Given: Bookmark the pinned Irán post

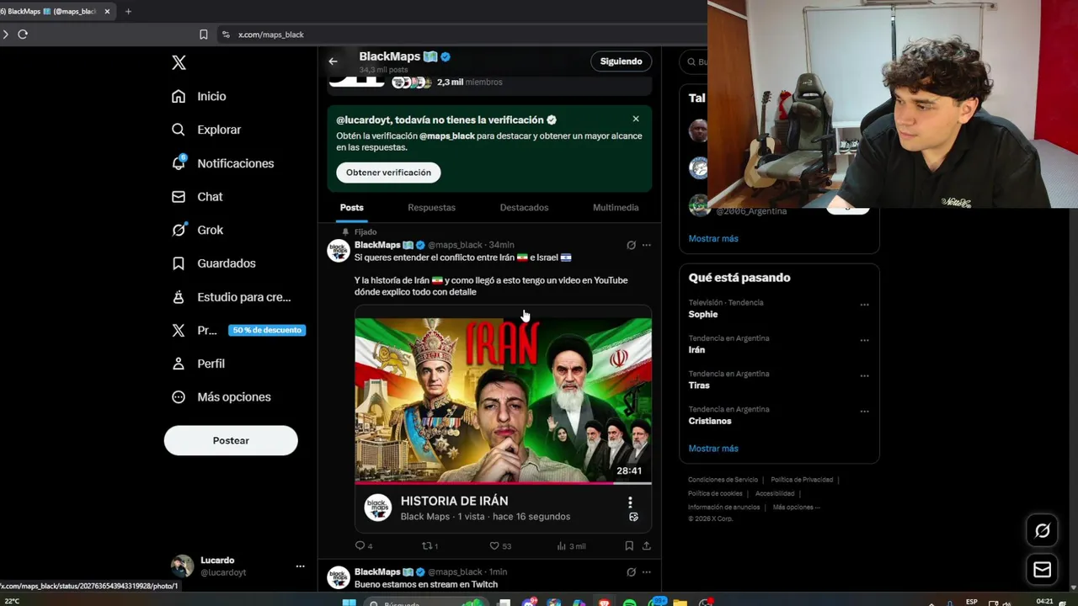Looking at the screenshot, I should (629, 546).
